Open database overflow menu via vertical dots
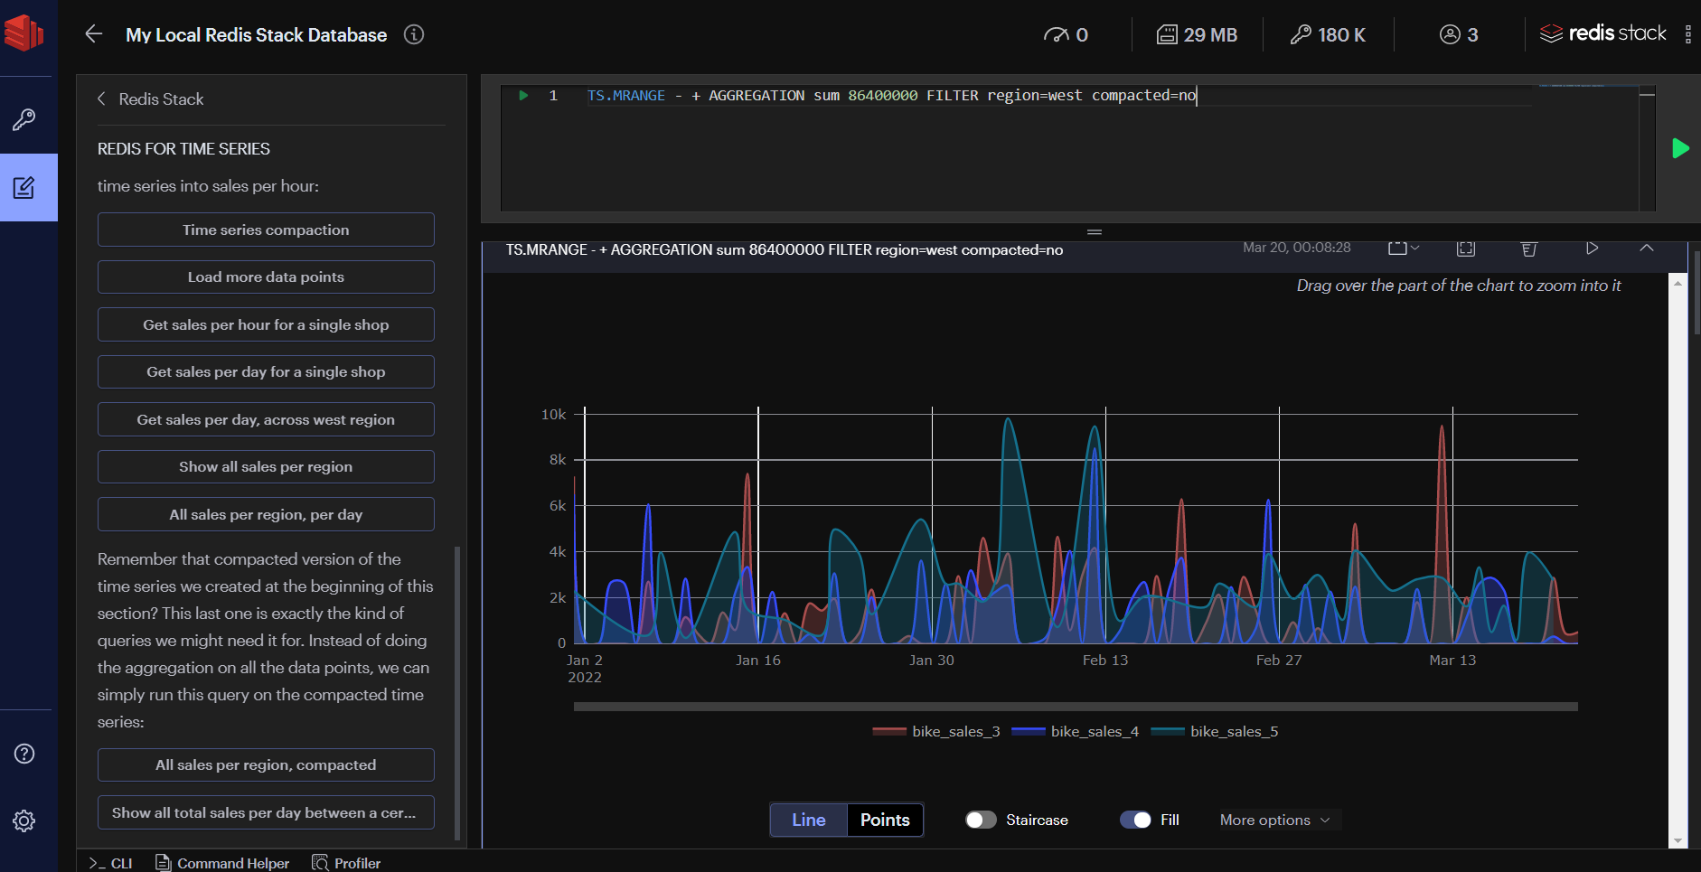1701x872 pixels. pyautogui.click(x=1690, y=34)
